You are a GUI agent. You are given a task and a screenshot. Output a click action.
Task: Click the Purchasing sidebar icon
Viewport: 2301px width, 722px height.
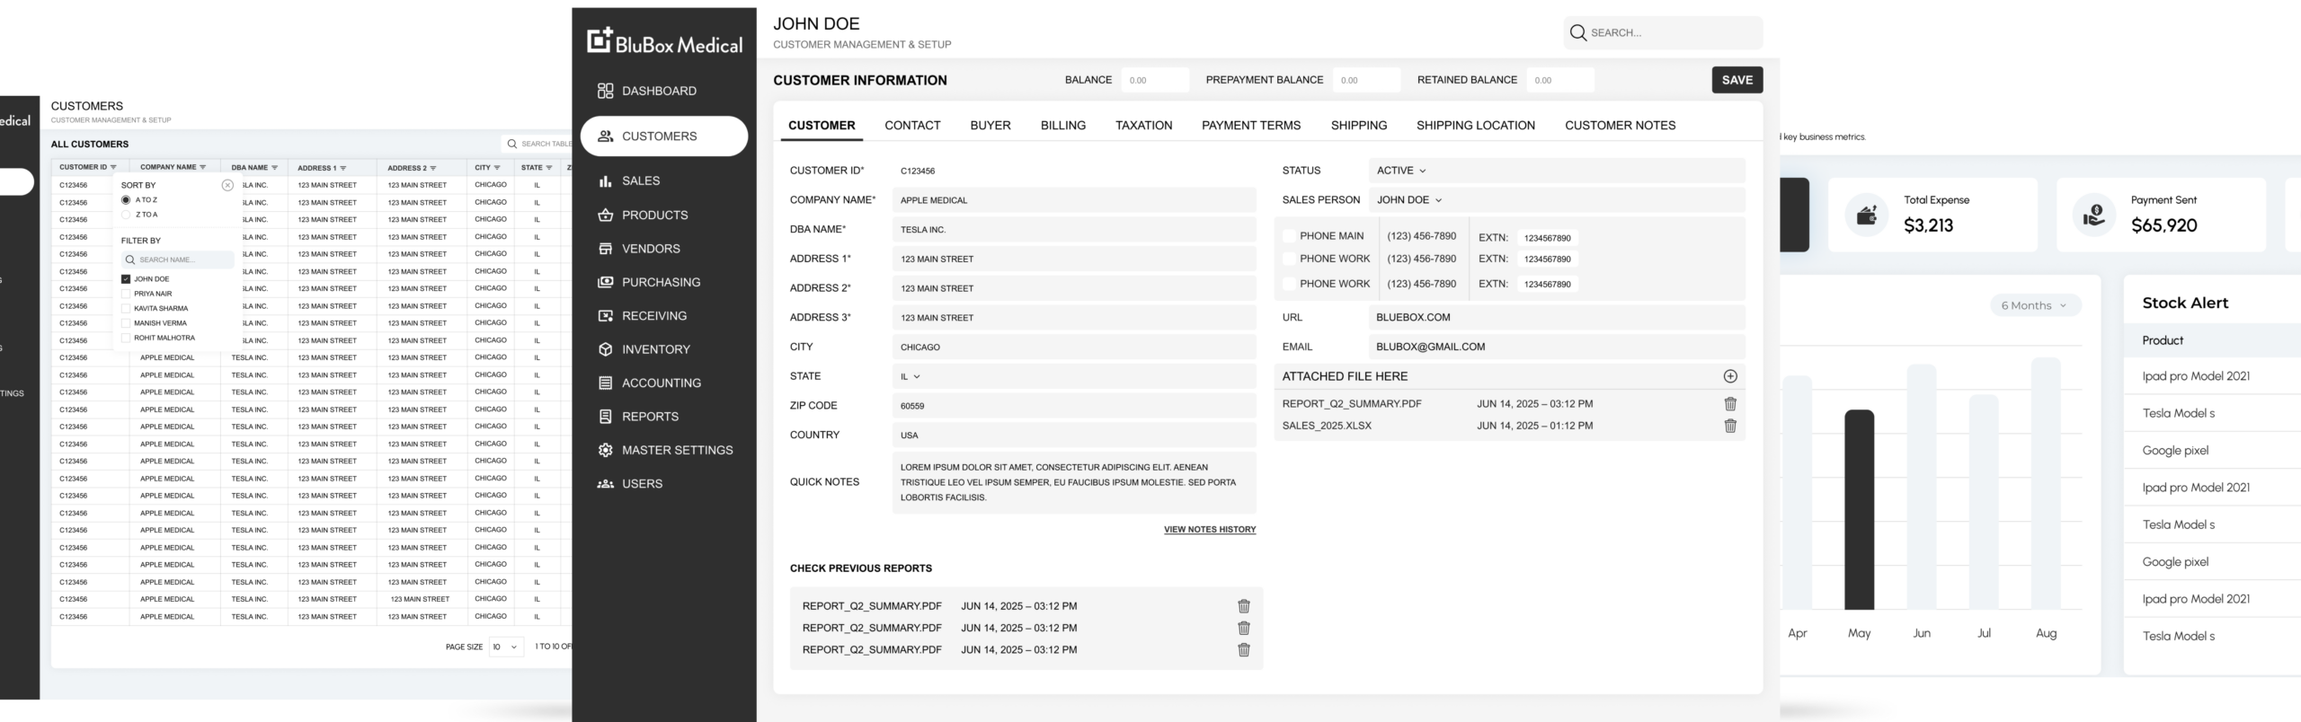[x=605, y=282]
